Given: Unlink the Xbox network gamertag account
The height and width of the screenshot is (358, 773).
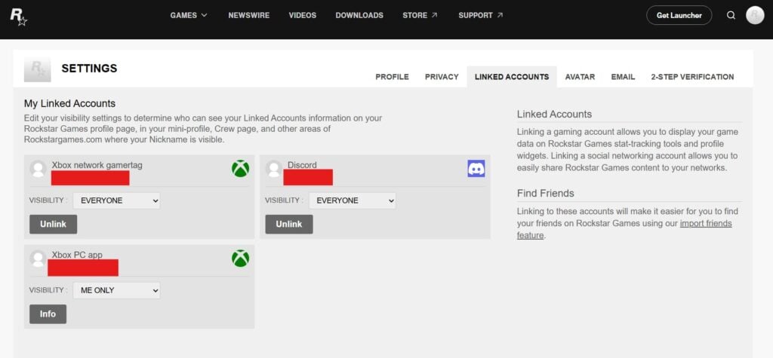Looking at the screenshot, I should tap(54, 224).
